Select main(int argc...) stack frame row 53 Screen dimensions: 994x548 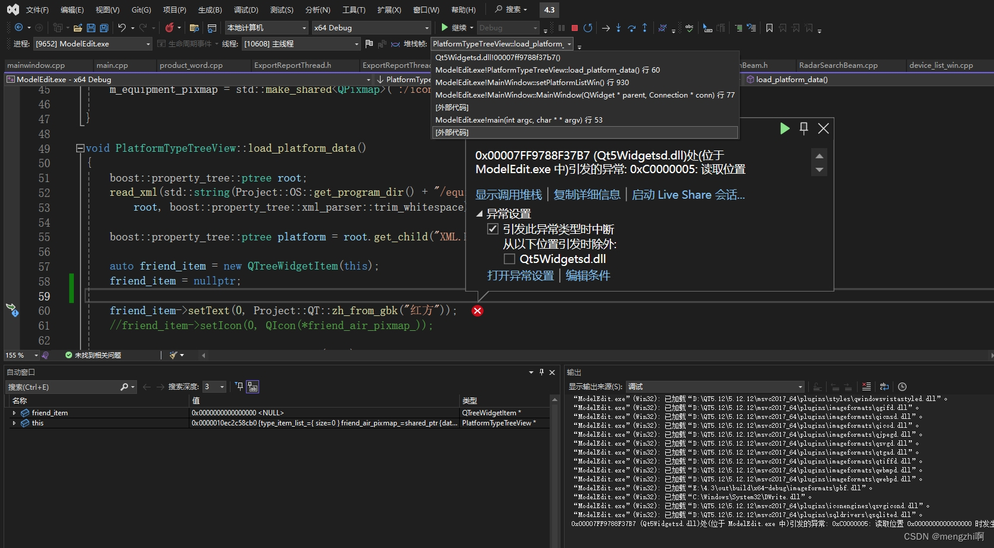tap(585, 120)
